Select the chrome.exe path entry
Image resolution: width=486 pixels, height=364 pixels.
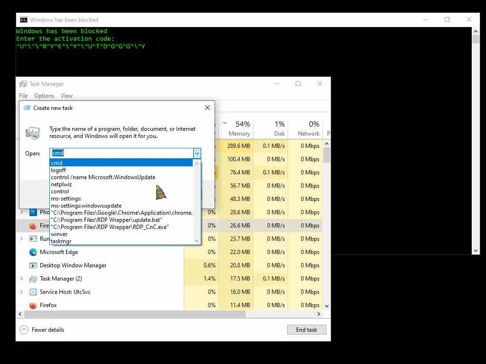pyautogui.click(x=121, y=213)
